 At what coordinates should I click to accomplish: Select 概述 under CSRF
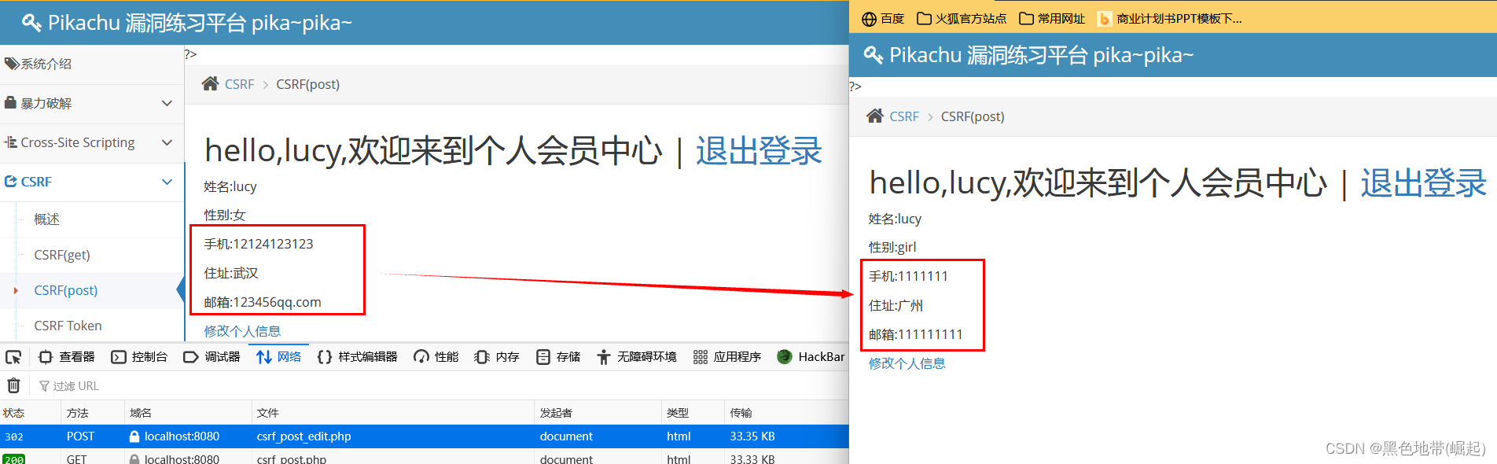(46, 219)
